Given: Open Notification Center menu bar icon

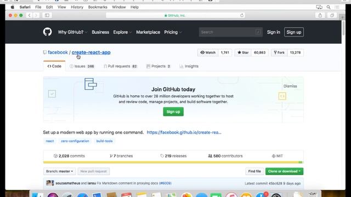Looking at the screenshot, I should pyautogui.click(x=337, y=7).
